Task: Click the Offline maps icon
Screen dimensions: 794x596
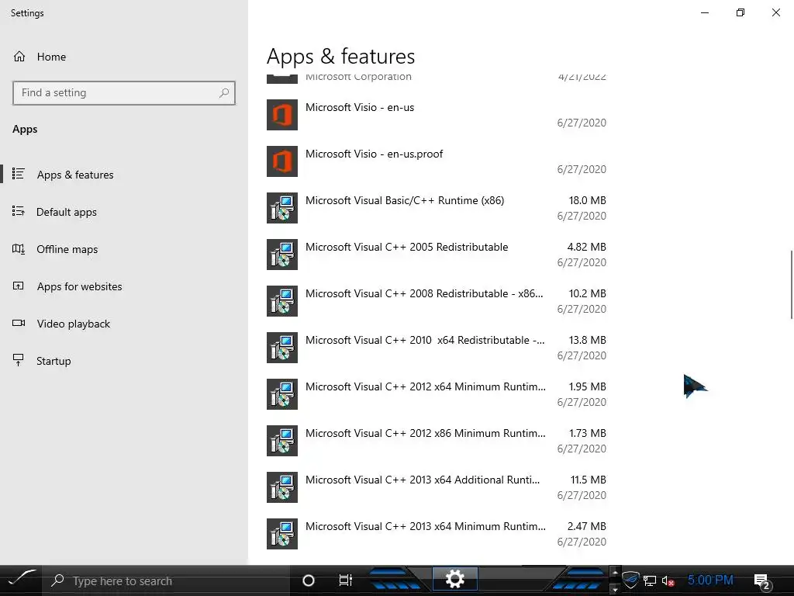Action: pyautogui.click(x=19, y=249)
